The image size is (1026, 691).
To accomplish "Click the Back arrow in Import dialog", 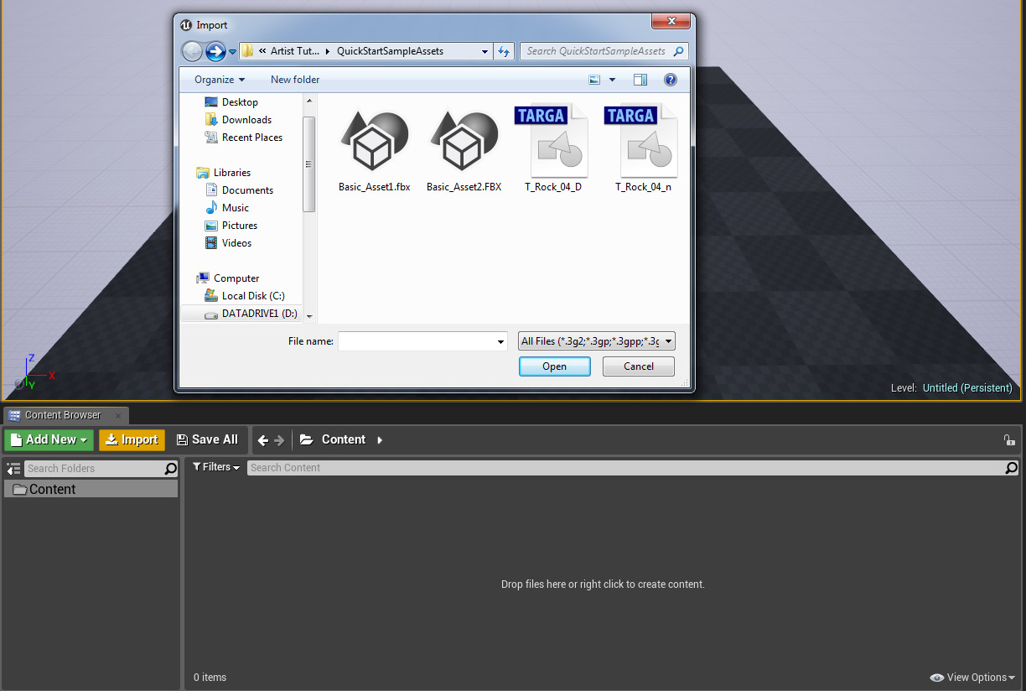I will 192,51.
